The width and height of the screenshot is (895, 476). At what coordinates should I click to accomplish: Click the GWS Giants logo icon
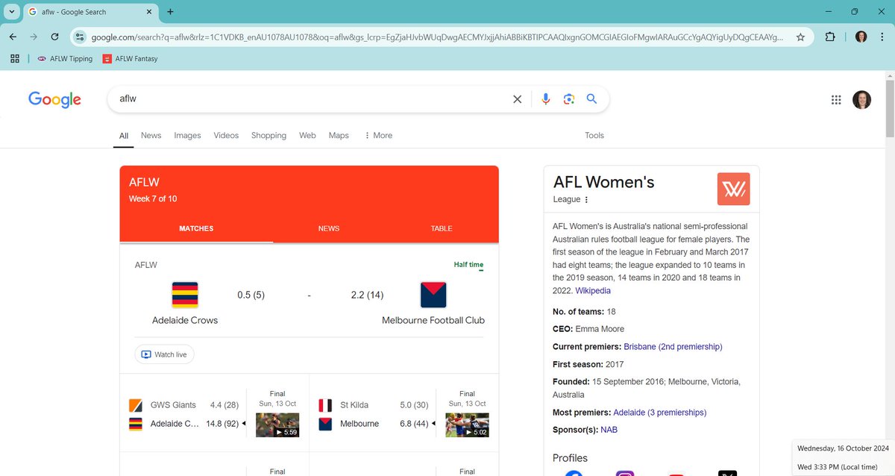[136, 405]
